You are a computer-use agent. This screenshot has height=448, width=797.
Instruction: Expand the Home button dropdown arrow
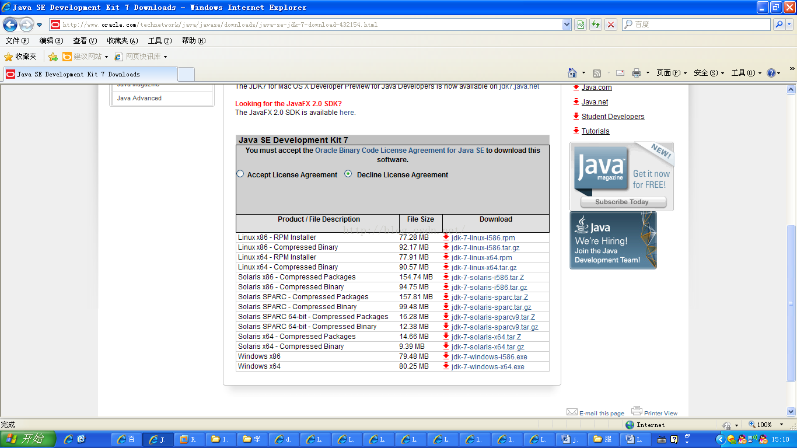click(583, 73)
